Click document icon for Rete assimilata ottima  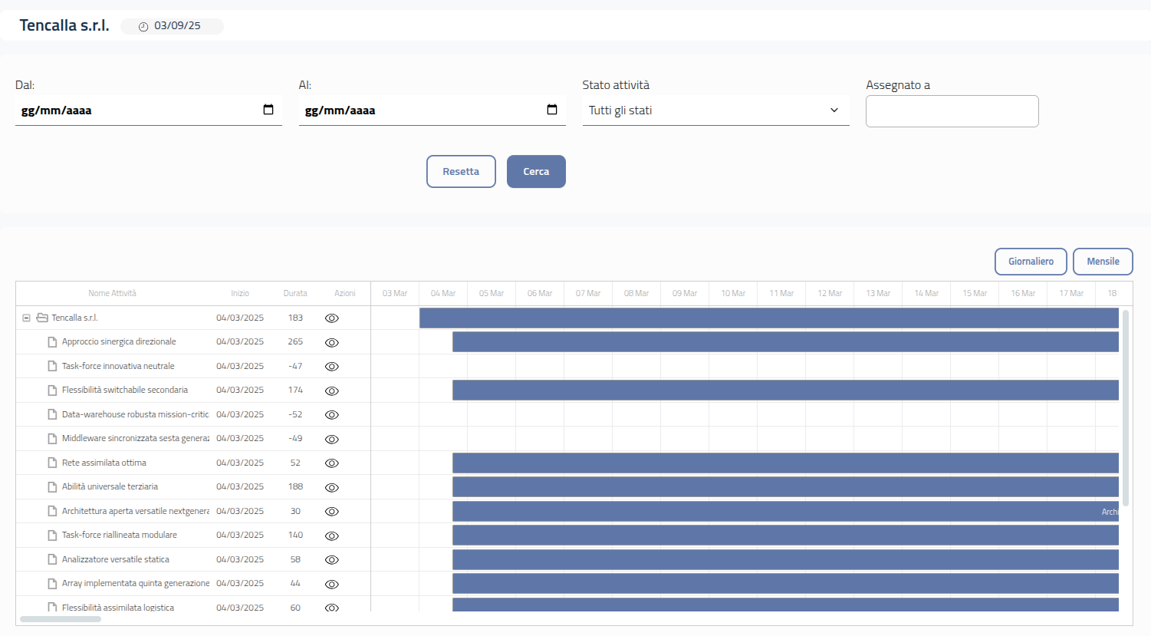pos(52,463)
